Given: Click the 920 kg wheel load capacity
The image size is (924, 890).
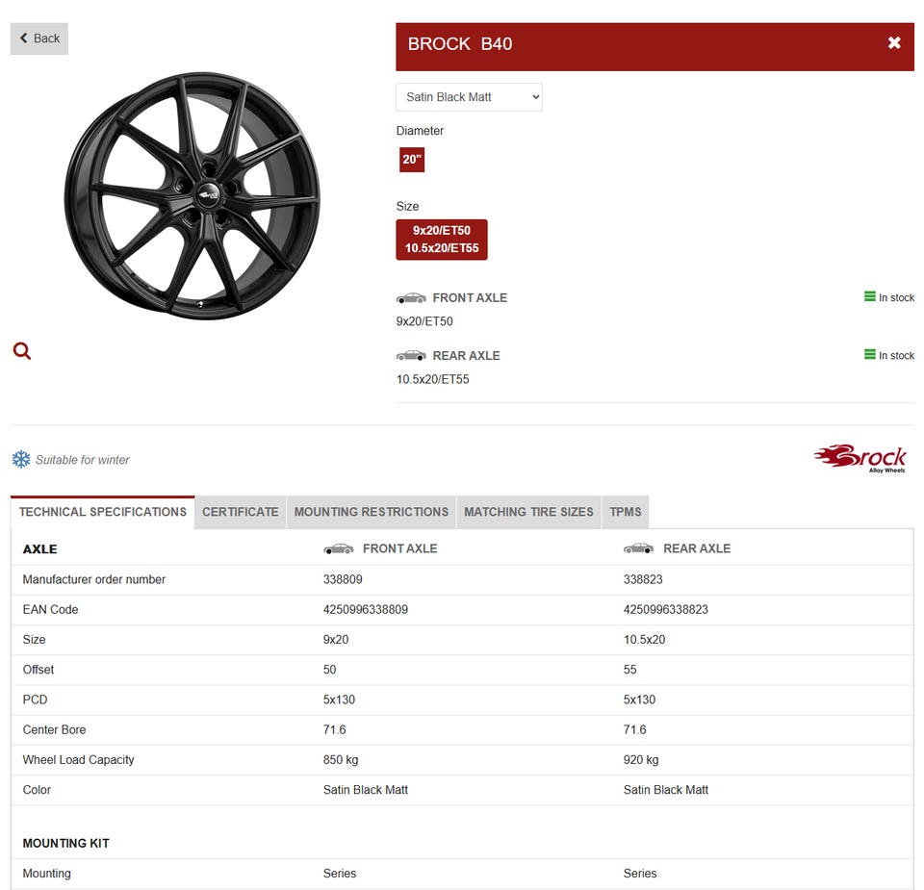Looking at the screenshot, I should 641,760.
